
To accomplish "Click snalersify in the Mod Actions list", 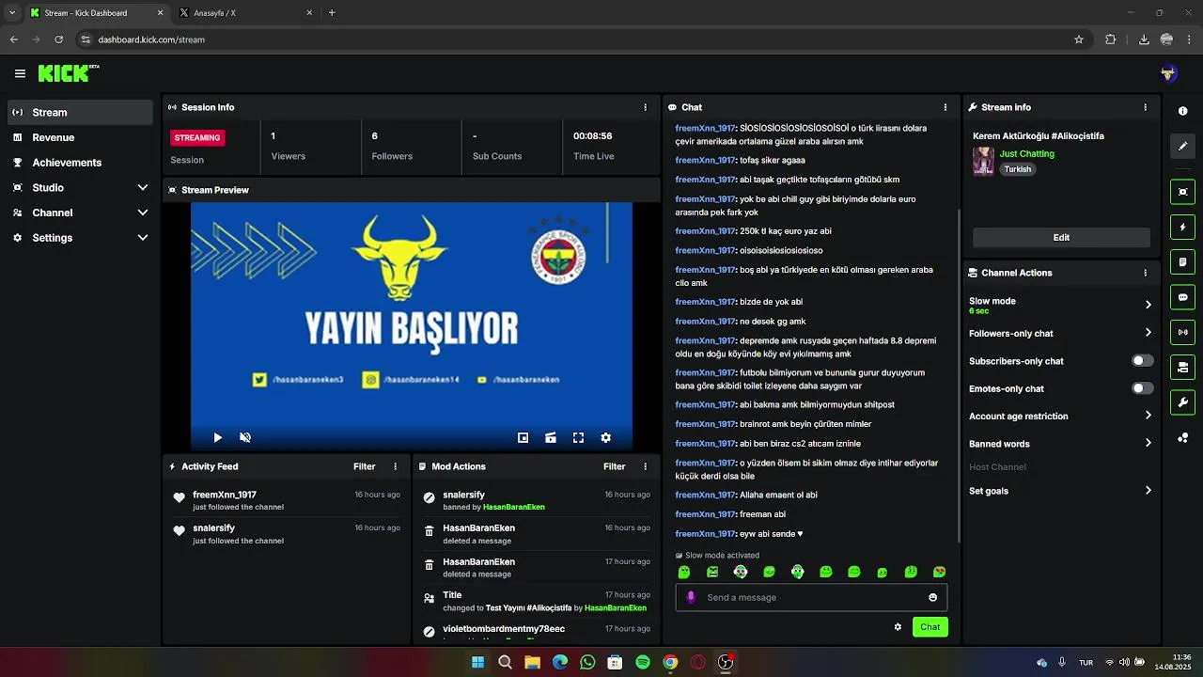I will (x=464, y=495).
